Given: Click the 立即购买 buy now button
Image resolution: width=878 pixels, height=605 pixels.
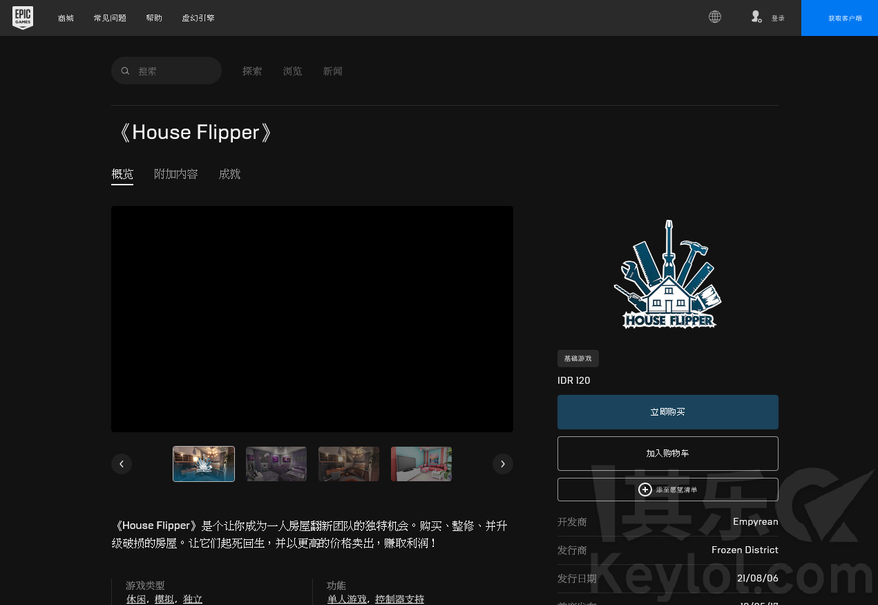Looking at the screenshot, I should click(668, 412).
